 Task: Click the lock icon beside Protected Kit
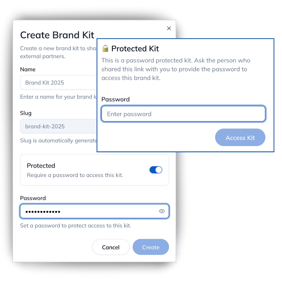105,48
